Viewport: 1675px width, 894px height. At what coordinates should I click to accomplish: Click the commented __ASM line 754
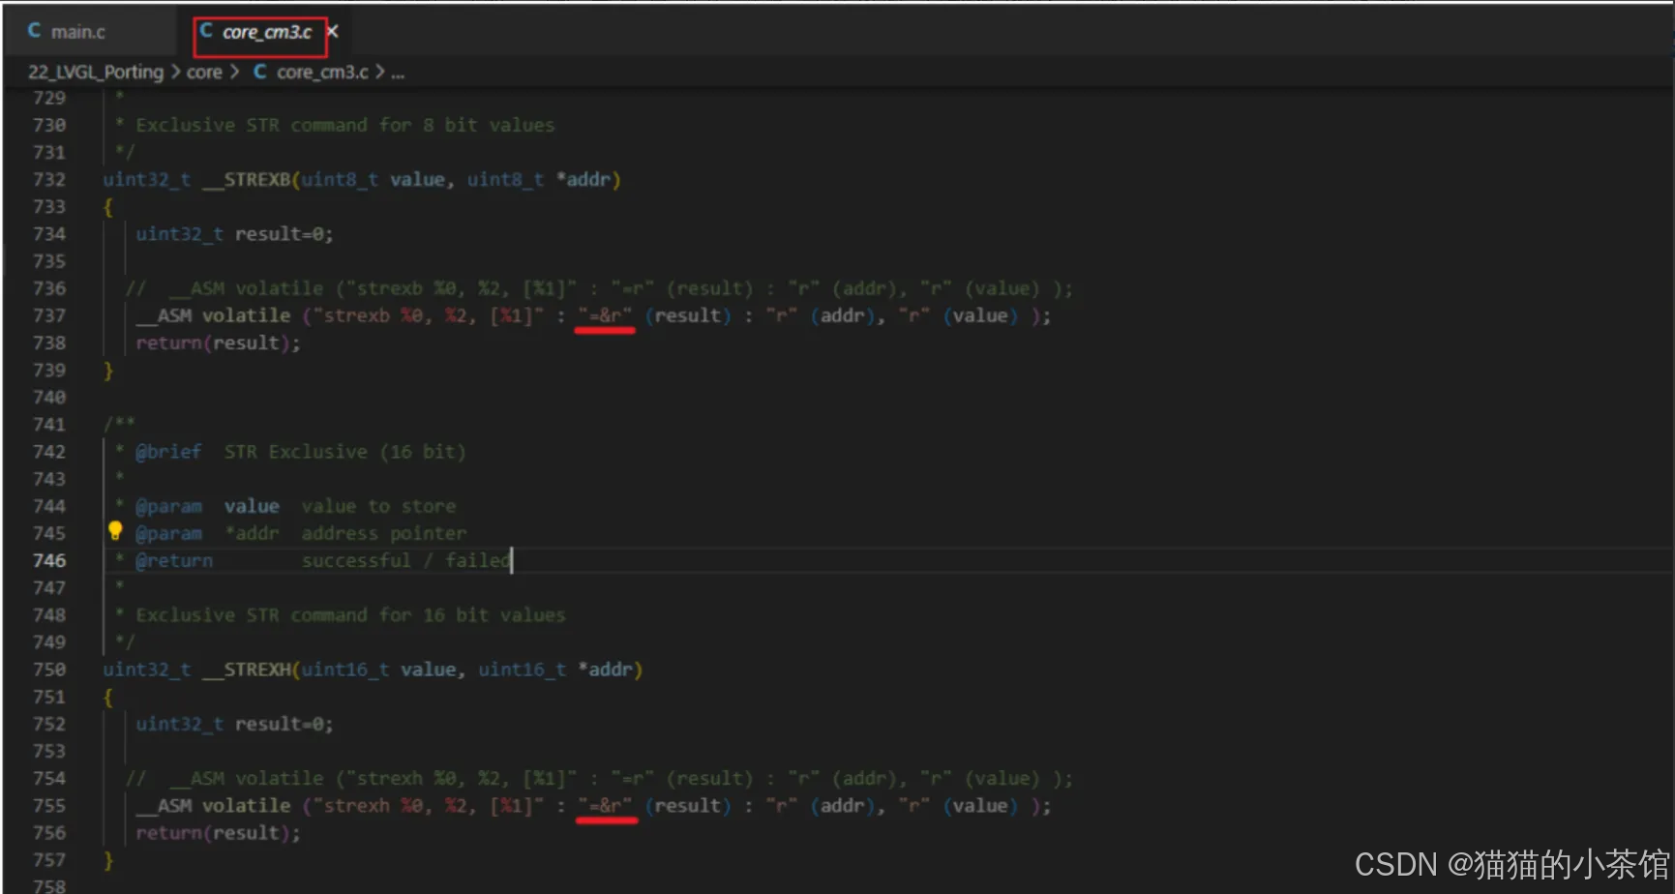[x=598, y=778]
